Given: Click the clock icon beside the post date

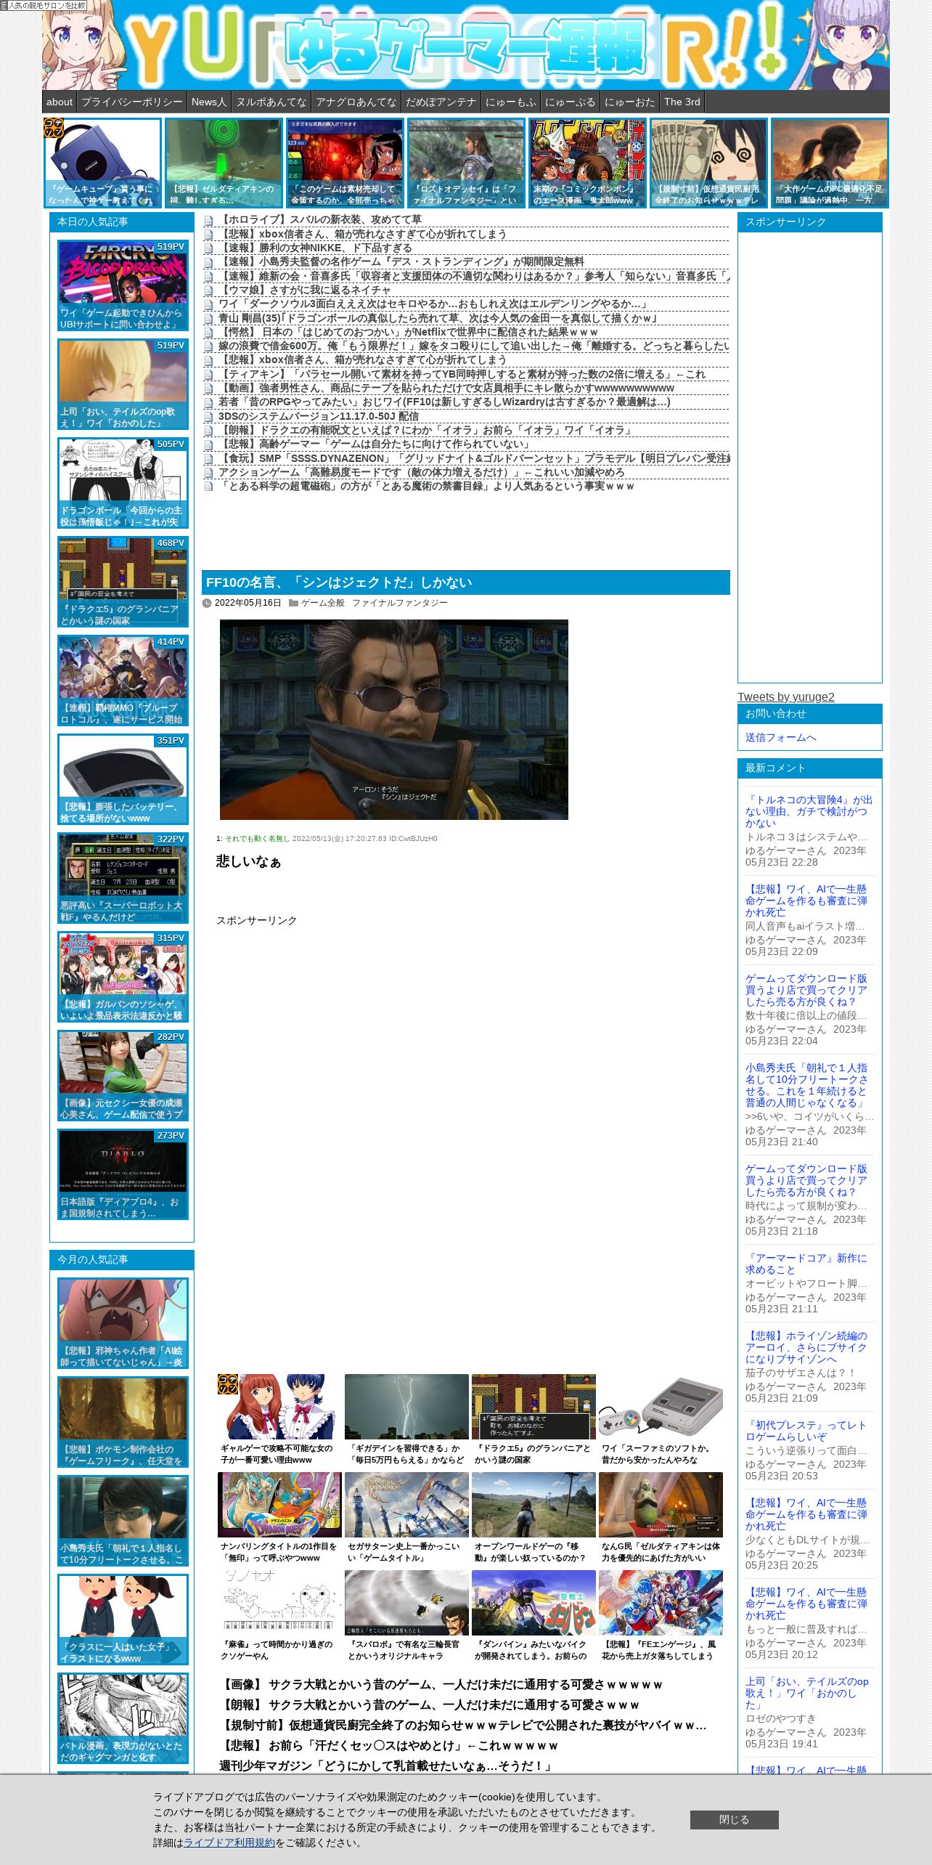Looking at the screenshot, I should click(207, 603).
